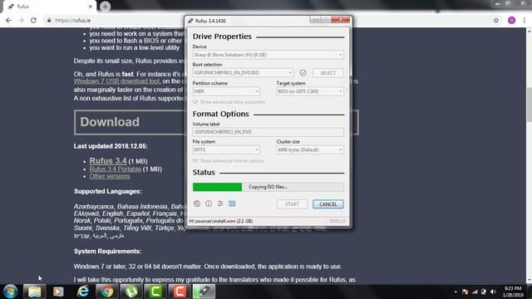Click the System Requirements heading

click(x=107, y=251)
